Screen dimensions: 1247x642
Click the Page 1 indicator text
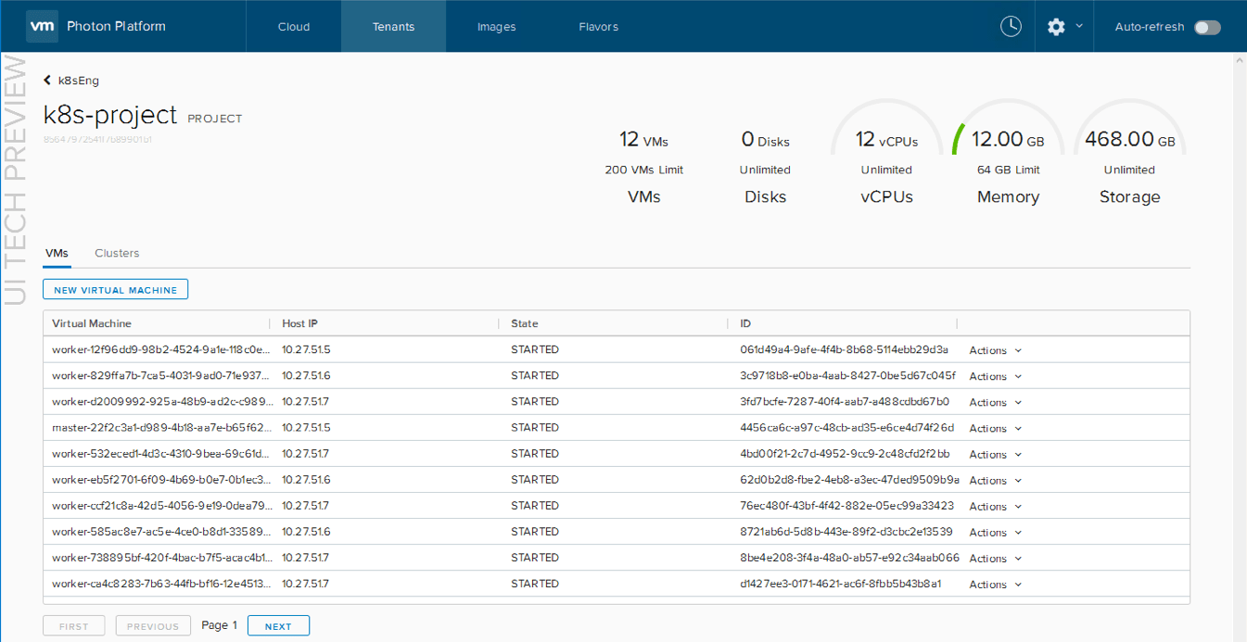(x=220, y=625)
